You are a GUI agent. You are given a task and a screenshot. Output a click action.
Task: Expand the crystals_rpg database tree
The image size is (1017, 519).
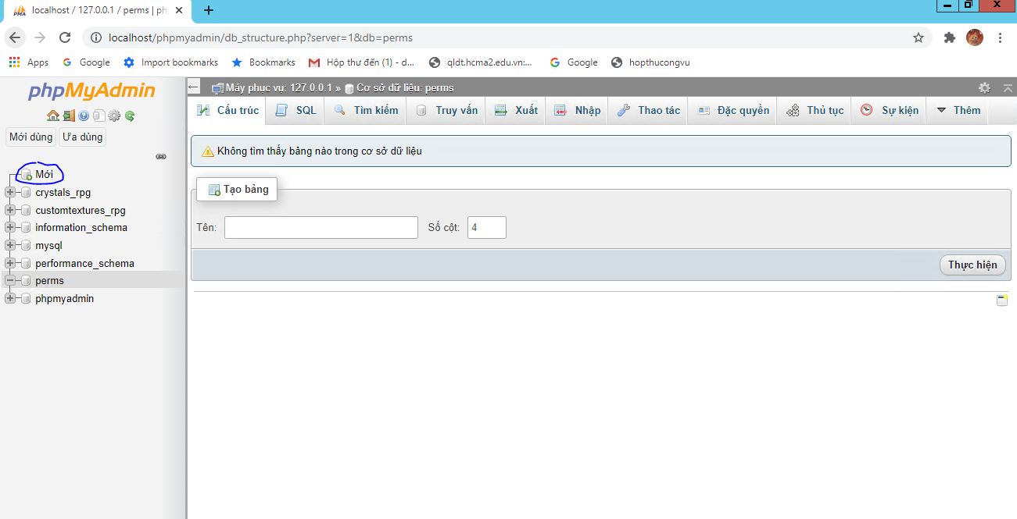pos(10,192)
